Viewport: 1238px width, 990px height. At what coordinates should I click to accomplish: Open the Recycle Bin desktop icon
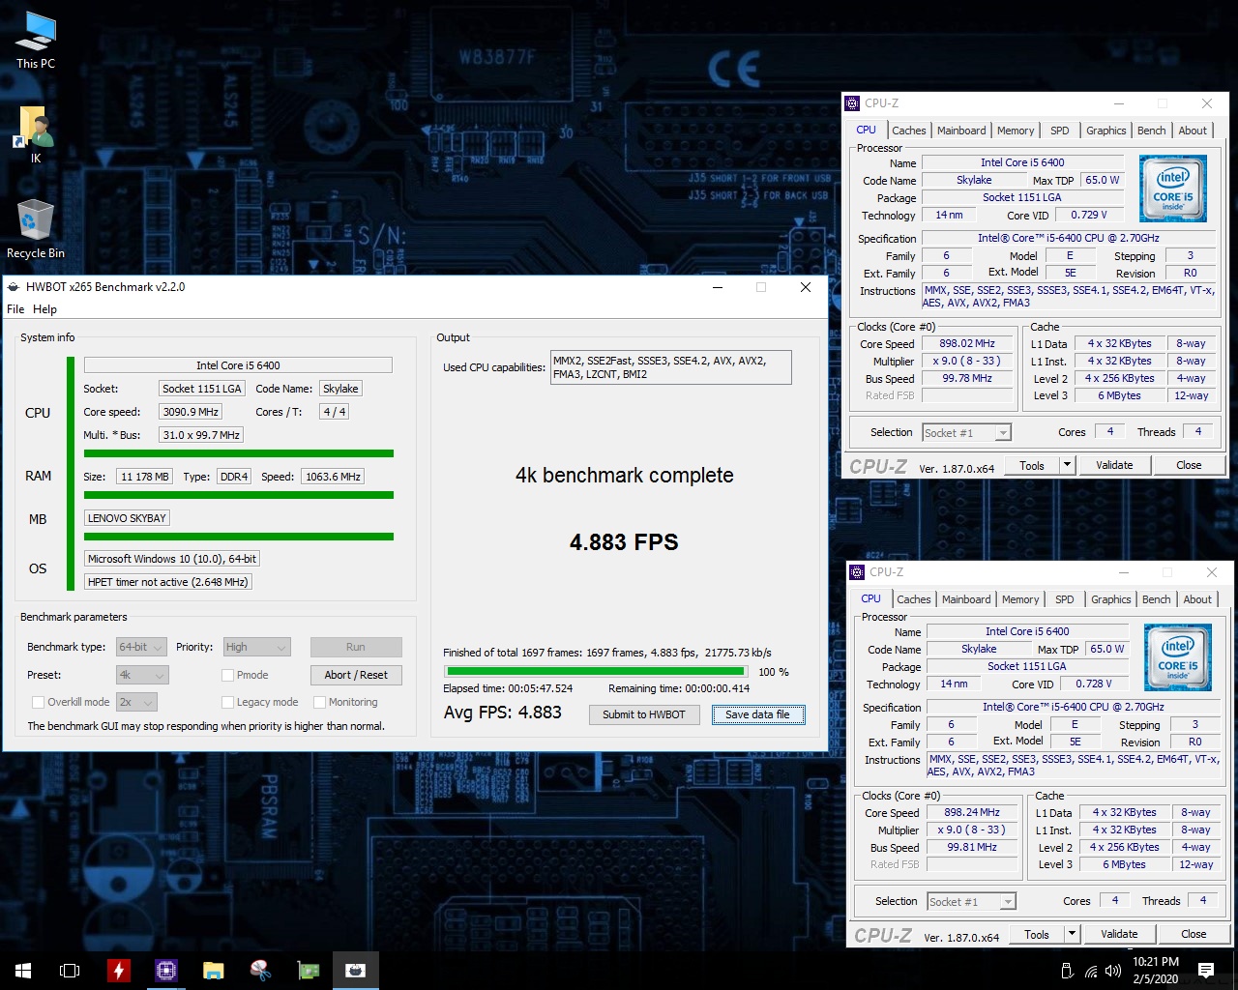tap(36, 229)
